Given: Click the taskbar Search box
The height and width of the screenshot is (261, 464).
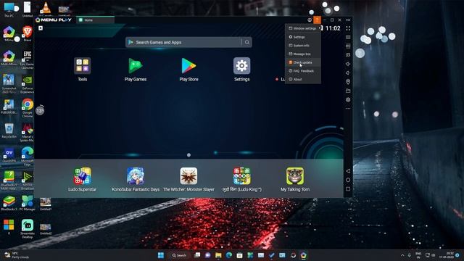Looking at the screenshot, I should click(x=179, y=255).
